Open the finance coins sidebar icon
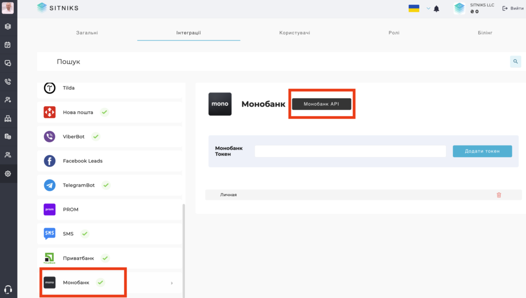The image size is (526, 298). pyautogui.click(x=8, y=137)
